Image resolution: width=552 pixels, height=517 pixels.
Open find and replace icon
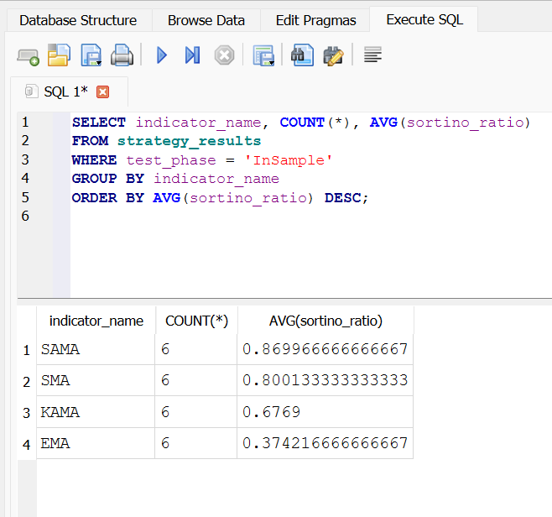coord(333,55)
